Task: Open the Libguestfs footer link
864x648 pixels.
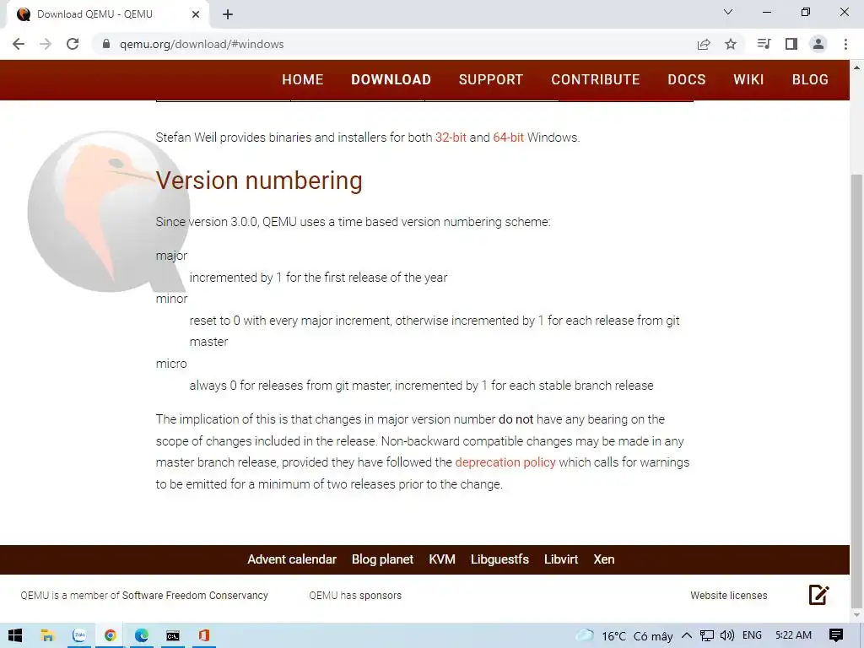Action: tap(499, 559)
